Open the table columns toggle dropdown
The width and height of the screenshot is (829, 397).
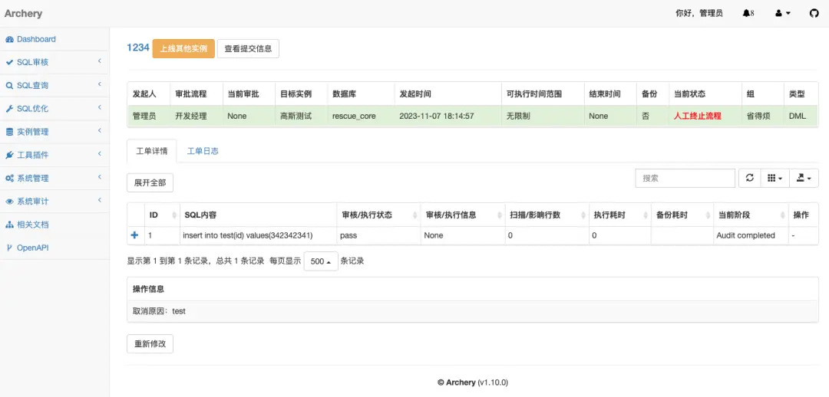[x=775, y=179]
